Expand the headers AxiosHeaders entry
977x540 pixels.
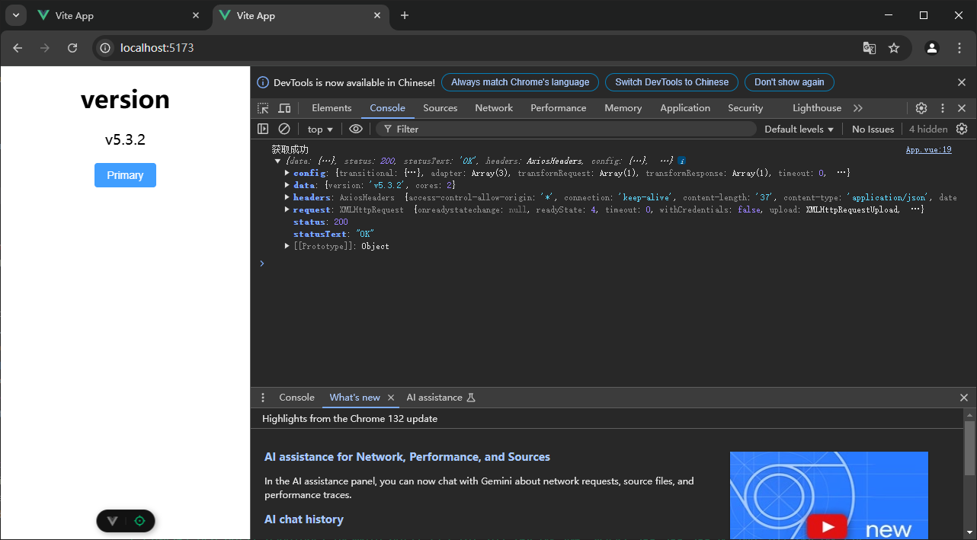pos(287,197)
